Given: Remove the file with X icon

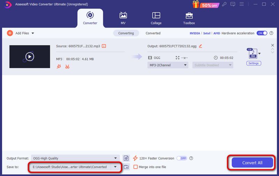Looking at the screenshot, I should click(x=272, y=45).
